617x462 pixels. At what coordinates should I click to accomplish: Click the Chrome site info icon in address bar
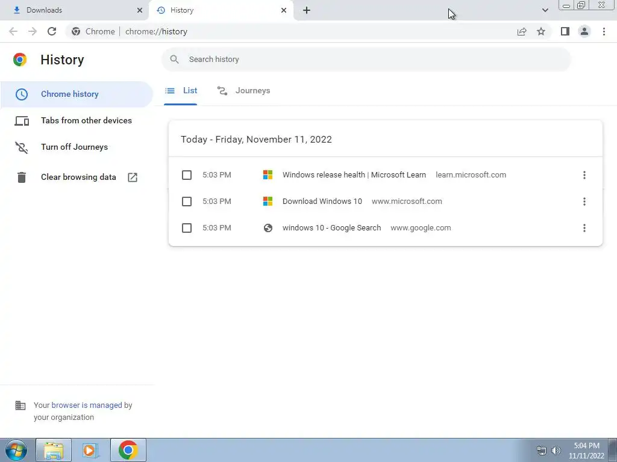pyautogui.click(x=76, y=31)
